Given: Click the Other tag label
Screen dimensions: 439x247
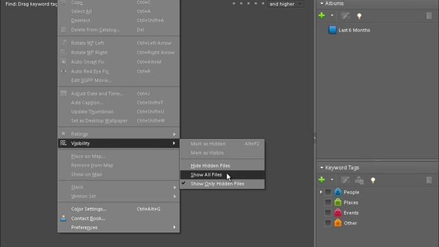Looking at the screenshot, I should pos(351,224).
